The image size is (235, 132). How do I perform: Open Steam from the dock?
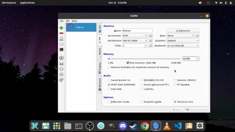pyautogui.click(x=134, y=126)
